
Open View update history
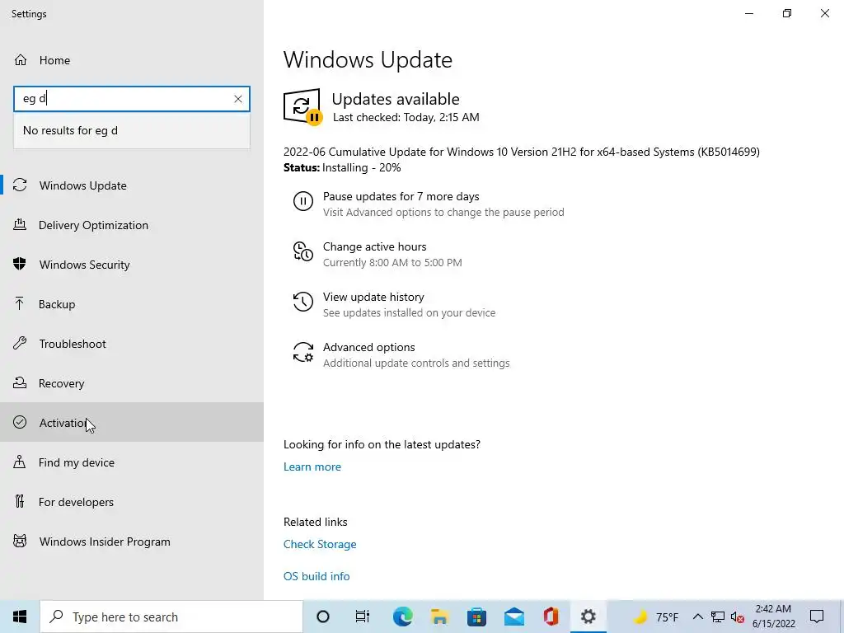tap(394, 304)
